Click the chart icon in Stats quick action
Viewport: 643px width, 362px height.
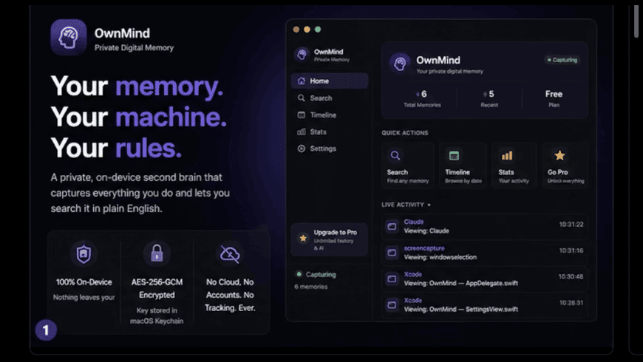(507, 155)
